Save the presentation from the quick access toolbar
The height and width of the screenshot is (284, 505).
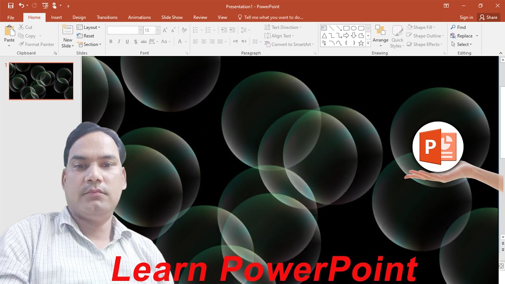click(11, 6)
